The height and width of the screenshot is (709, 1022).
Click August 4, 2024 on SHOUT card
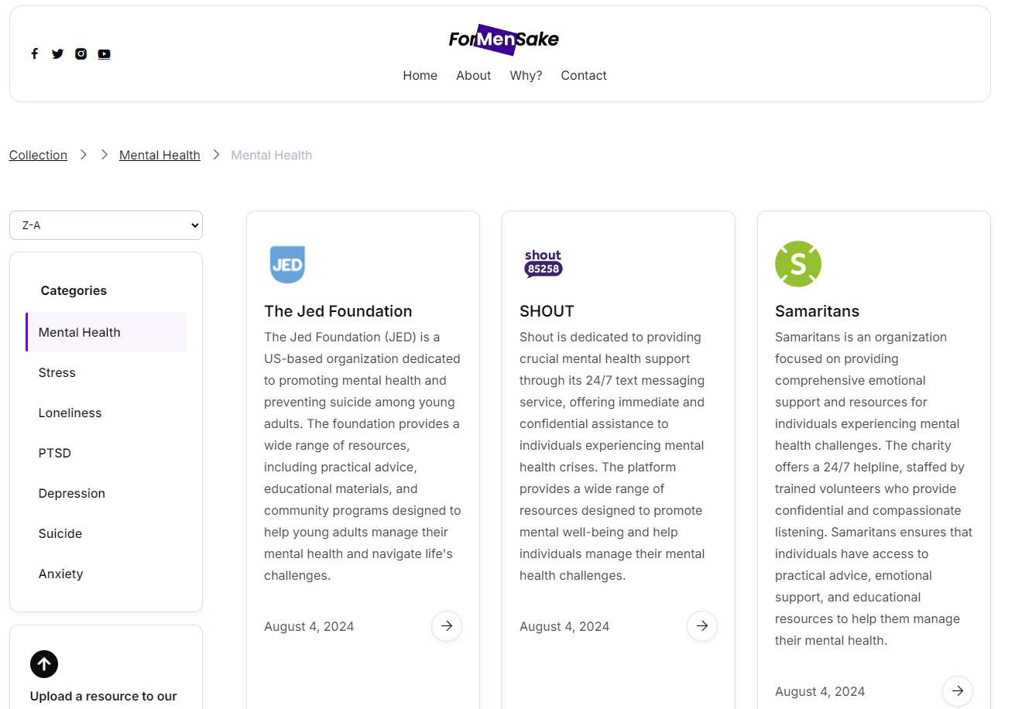(564, 626)
